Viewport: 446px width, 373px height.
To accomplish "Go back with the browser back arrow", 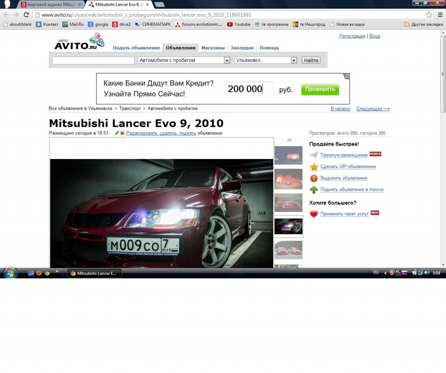I will pos(6,15).
